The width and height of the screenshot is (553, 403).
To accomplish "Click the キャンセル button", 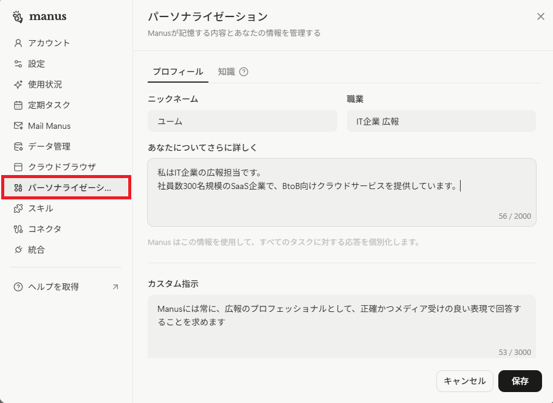I will pos(464,381).
